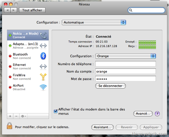
Task: Click the red close window button
Action: (x=6, y=4)
